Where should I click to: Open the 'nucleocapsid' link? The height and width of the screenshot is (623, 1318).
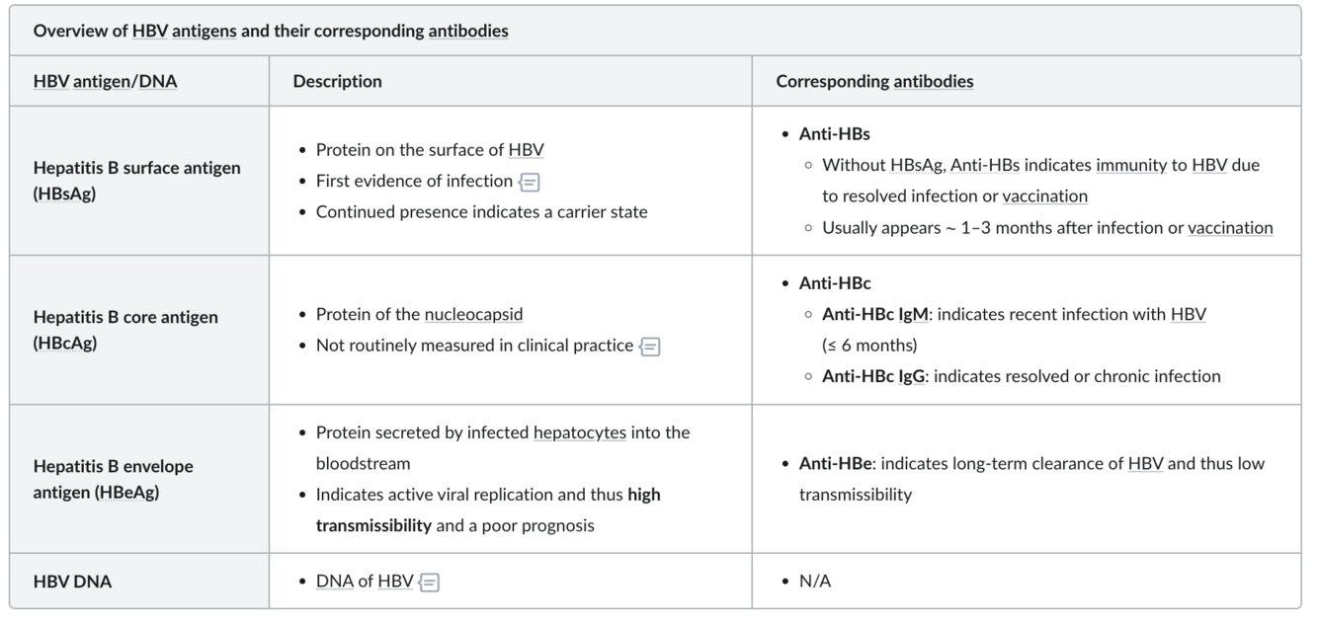473,314
